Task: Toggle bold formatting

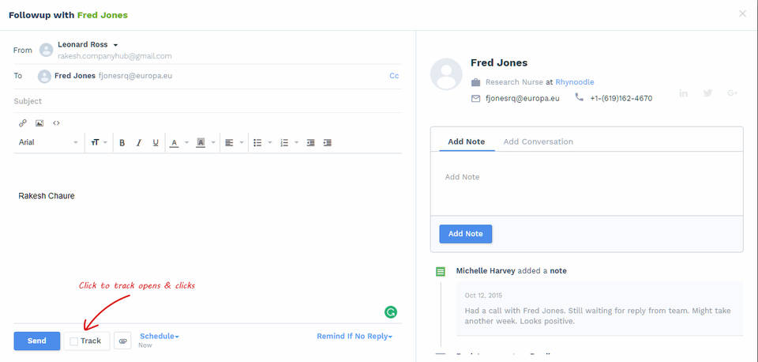Action: tap(122, 143)
